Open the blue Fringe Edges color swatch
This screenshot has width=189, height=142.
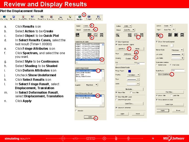(130, 71)
